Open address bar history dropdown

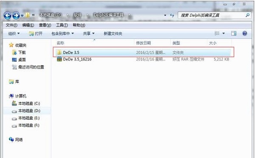tap(165, 15)
